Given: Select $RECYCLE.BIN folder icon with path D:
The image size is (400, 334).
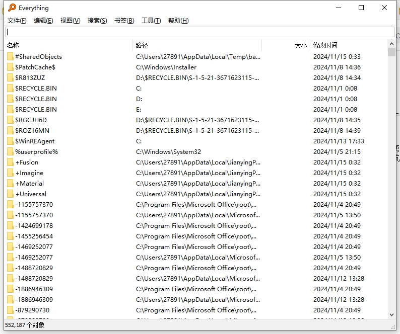Looking at the screenshot, I should 10,99.
